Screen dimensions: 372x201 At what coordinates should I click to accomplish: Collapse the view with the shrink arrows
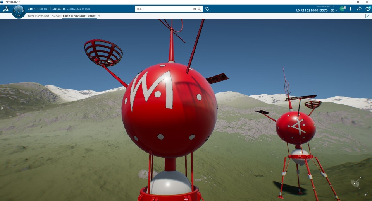(367, 16)
